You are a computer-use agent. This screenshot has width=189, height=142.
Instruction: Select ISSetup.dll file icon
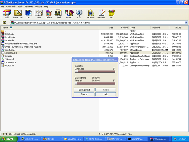tap(3, 59)
